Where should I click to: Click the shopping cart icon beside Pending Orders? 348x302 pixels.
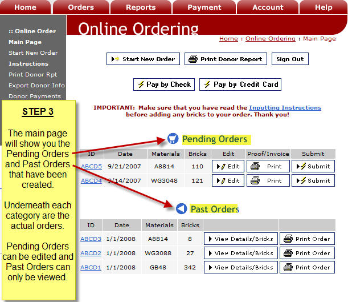click(173, 139)
